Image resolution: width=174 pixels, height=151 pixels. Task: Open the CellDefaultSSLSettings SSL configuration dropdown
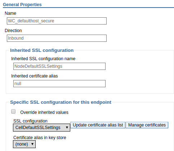41,128
